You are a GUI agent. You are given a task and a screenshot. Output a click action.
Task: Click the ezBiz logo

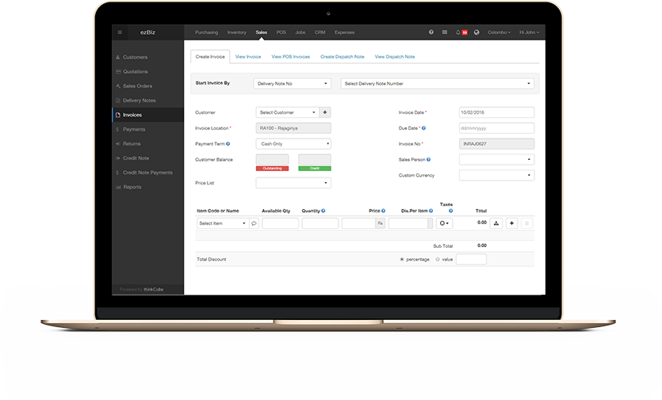[x=147, y=32]
